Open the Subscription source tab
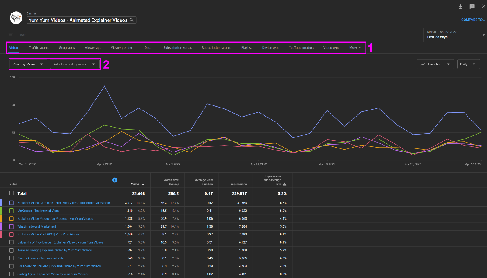The height and width of the screenshot is (278, 487). click(x=216, y=47)
